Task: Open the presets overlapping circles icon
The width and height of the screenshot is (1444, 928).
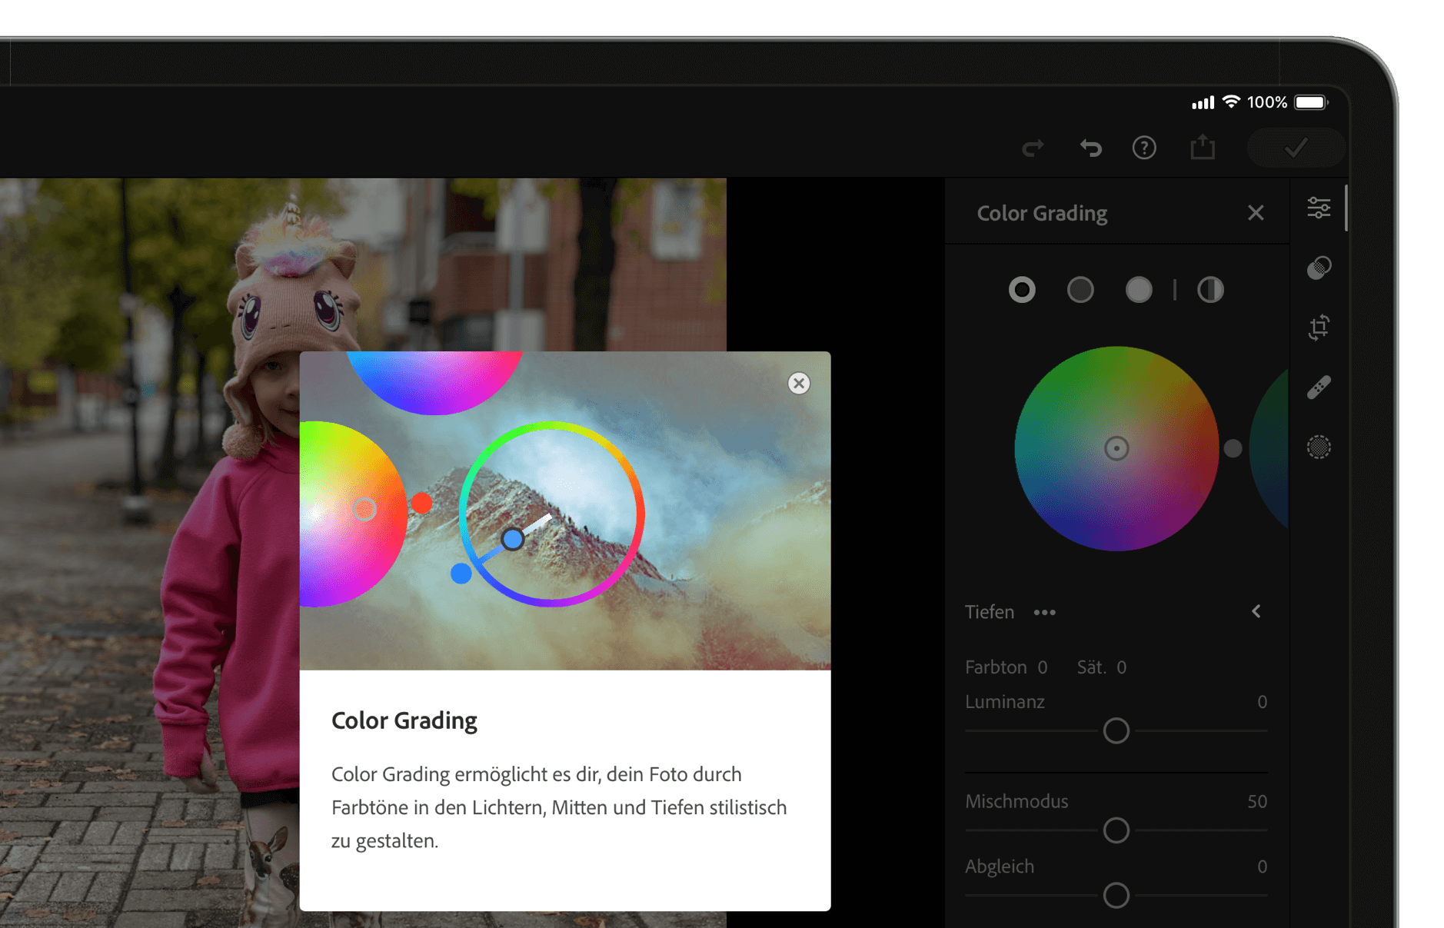Action: [1319, 268]
